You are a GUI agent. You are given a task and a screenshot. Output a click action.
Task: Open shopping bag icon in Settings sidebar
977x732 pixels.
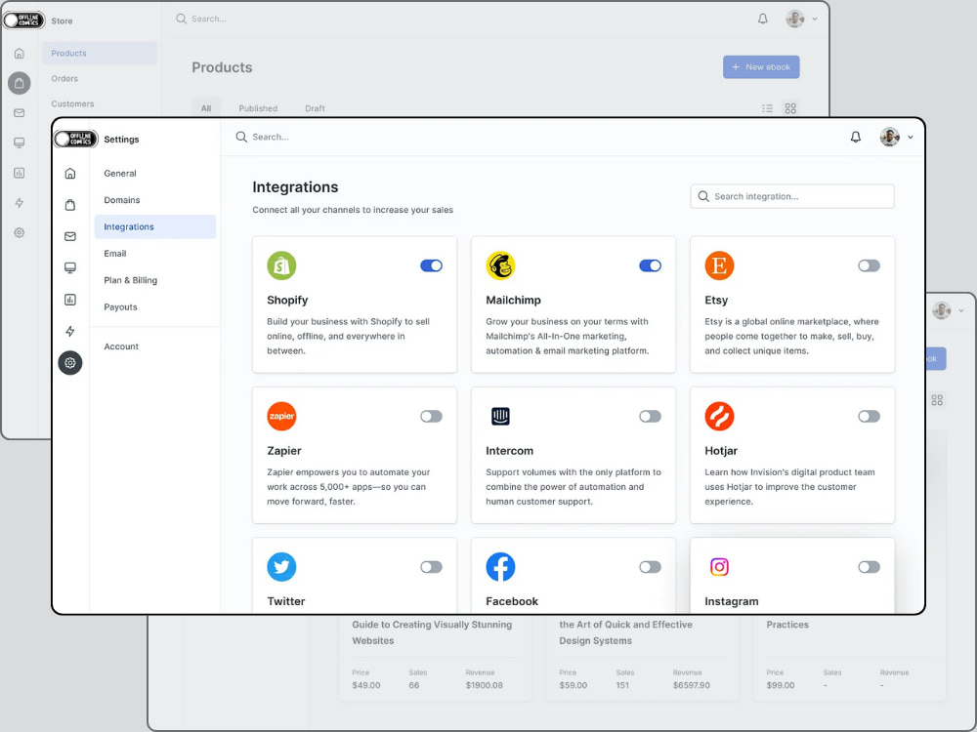click(70, 205)
